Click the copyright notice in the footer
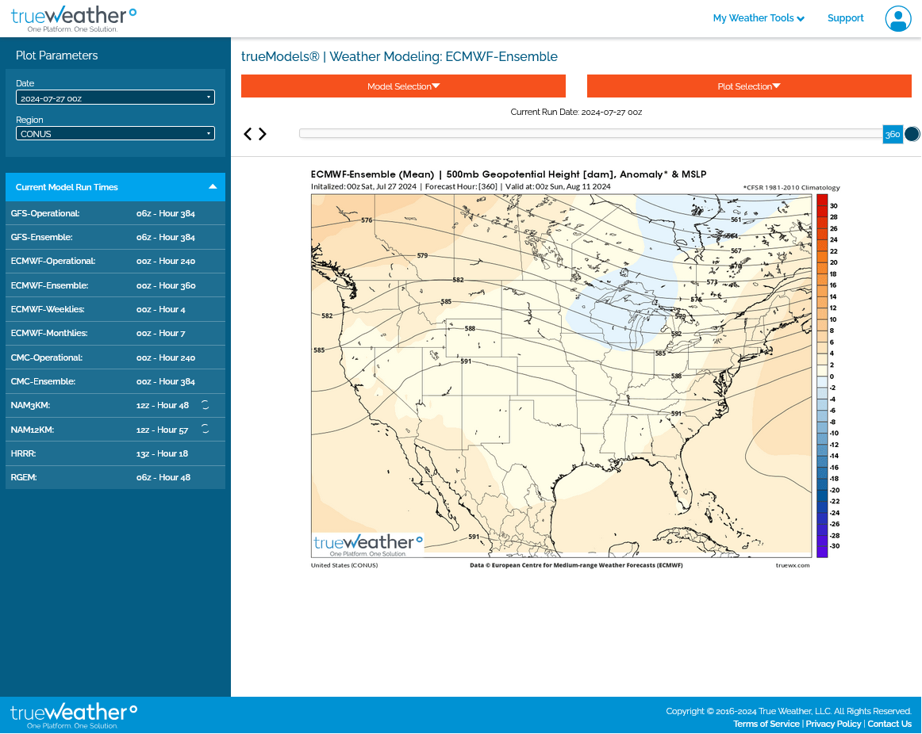The image size is (922, 734). coord(789,711)
